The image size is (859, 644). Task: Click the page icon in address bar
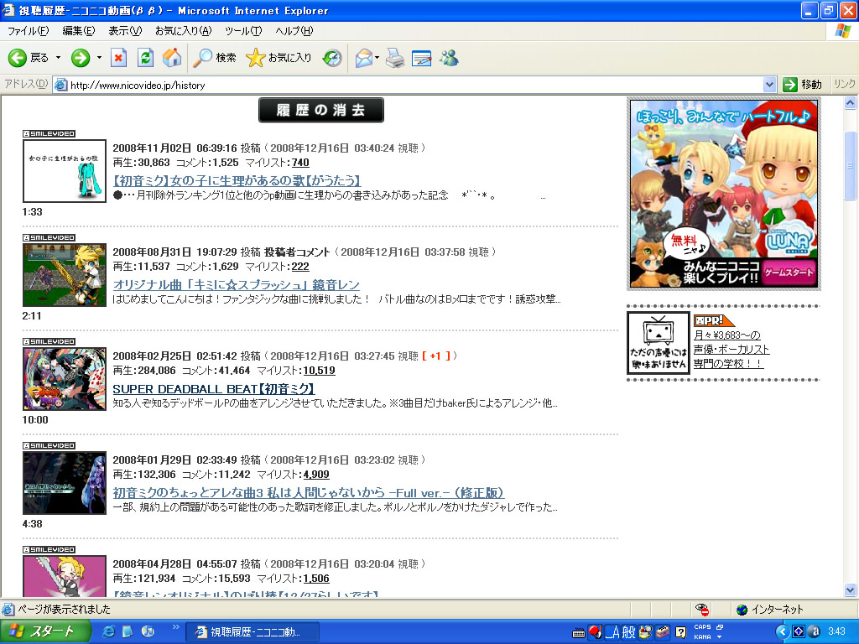[x=60, y=85]
